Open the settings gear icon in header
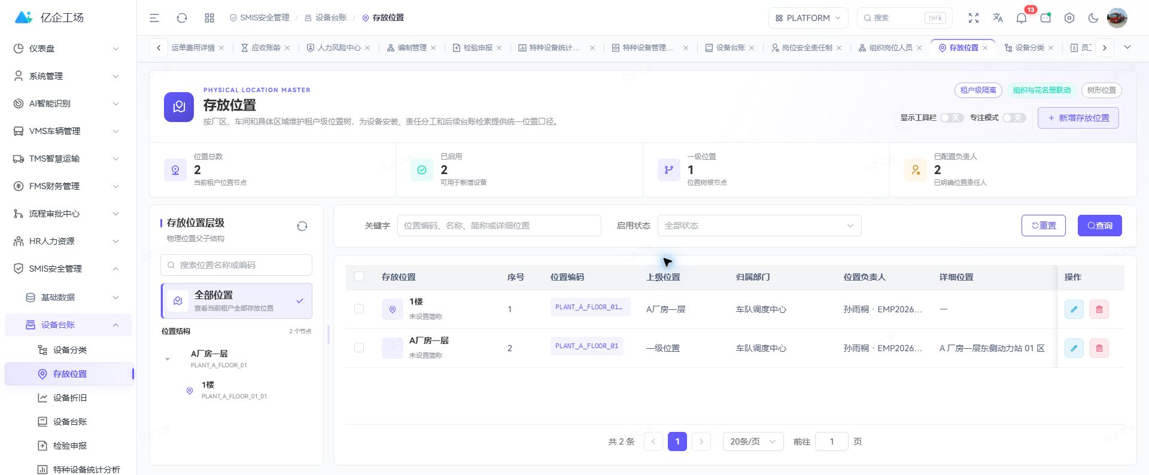Screen dimensions: 1149x475 pyautogui.click(x=1069, y=18)
